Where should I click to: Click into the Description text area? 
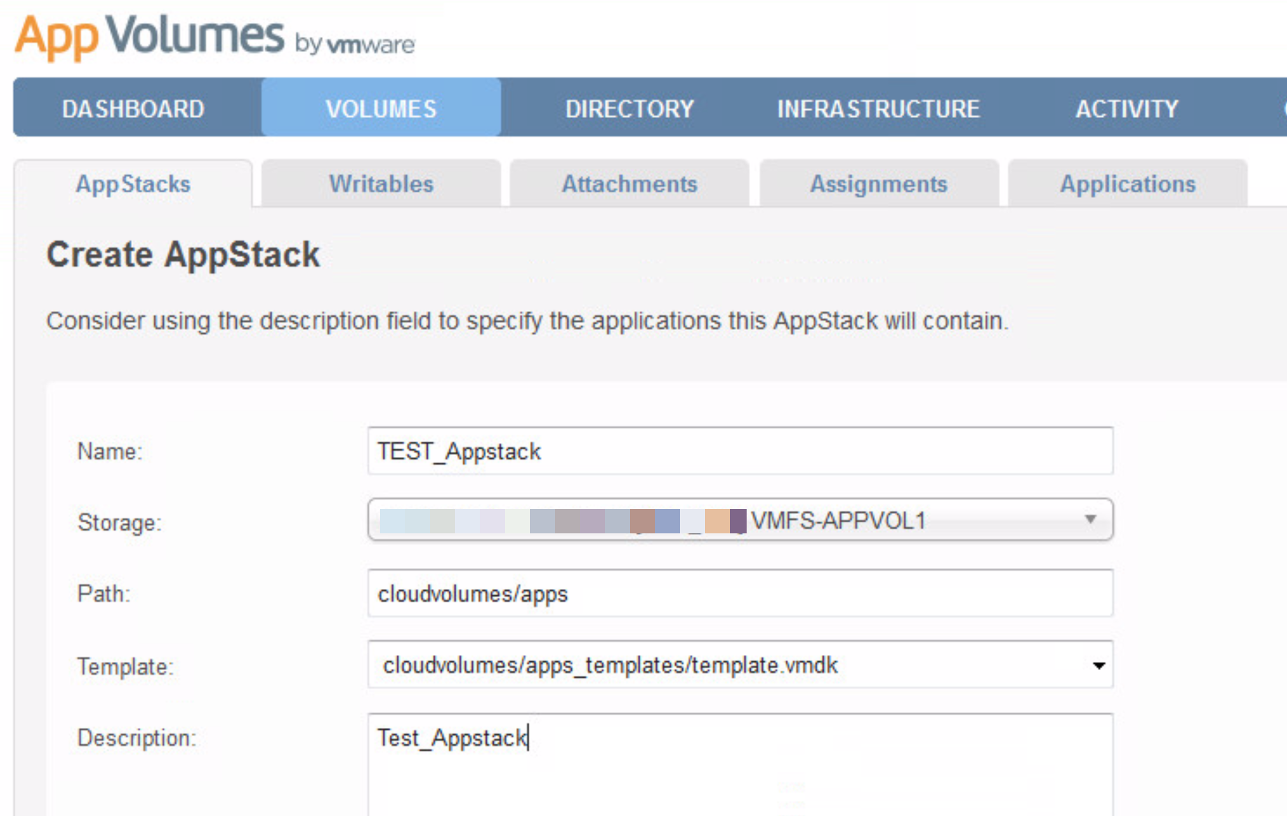point(740,764)
